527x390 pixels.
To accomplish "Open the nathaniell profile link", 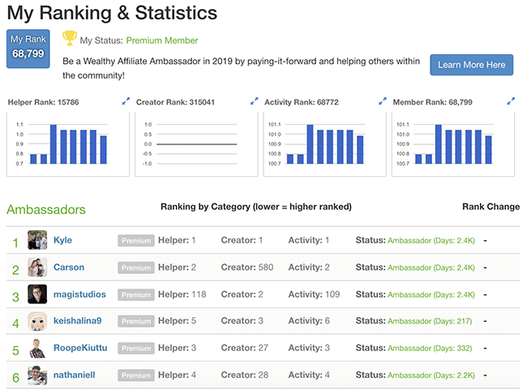I will (x=75, y=375).
